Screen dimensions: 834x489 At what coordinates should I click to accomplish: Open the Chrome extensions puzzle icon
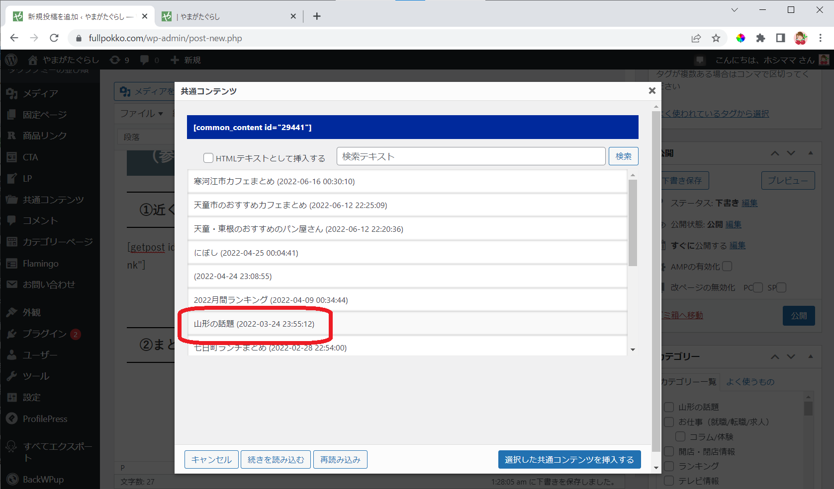tap(760, 38)
